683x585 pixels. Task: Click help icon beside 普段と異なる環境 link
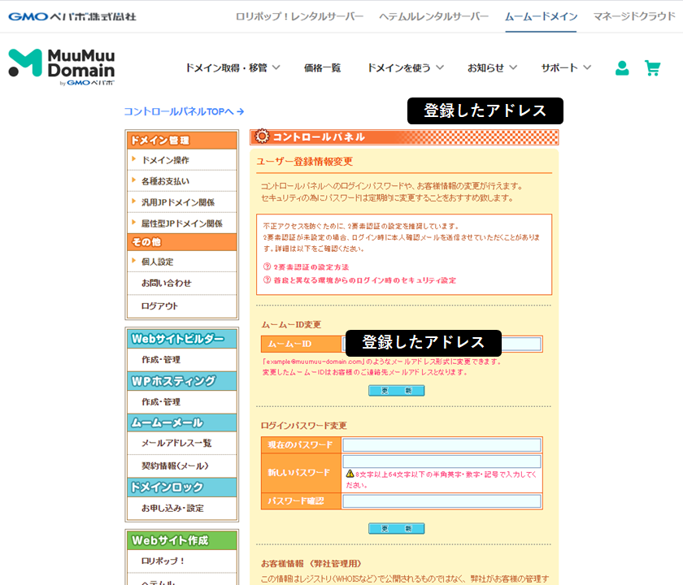coord(267,279)
